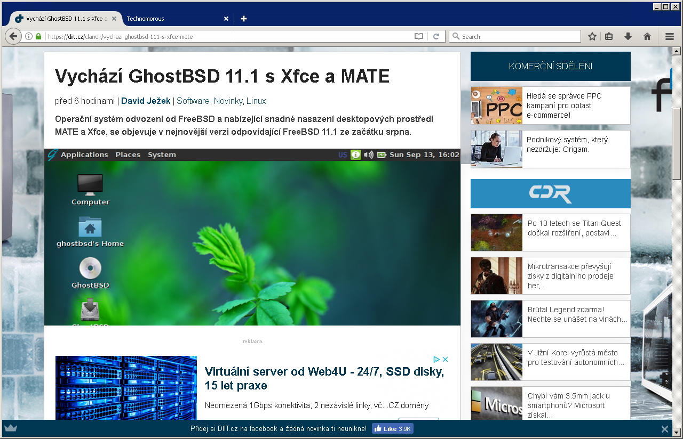The image size is (683, 439).
Task: Click the "reklama" label above ad
Action: (252, 341)
